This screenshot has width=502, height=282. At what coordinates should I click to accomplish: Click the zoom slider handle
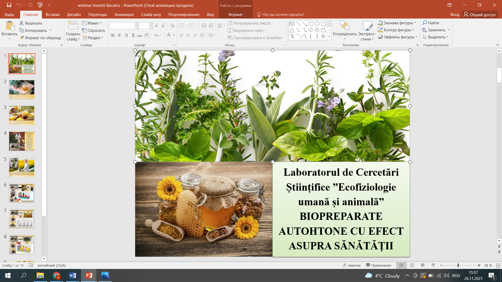[458, 265]
